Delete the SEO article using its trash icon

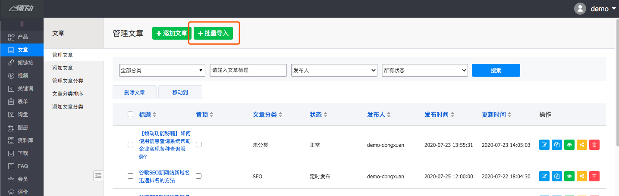click(x=594, y=176)
